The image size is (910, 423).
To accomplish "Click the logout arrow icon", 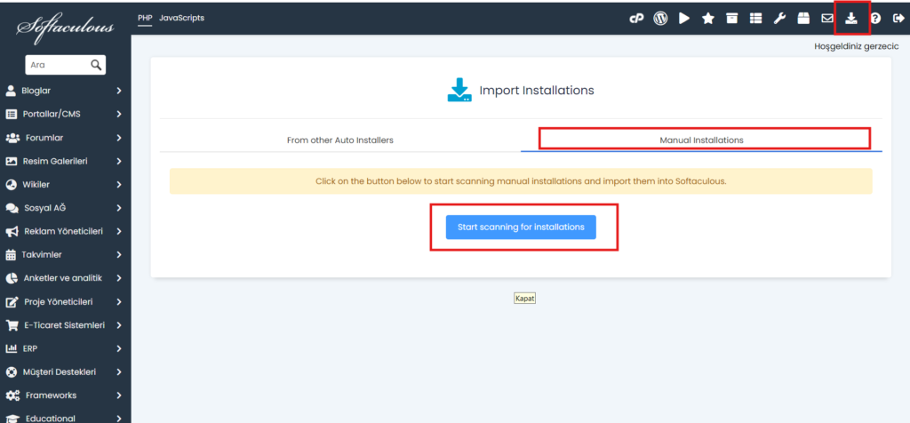I will click(898, 19).
